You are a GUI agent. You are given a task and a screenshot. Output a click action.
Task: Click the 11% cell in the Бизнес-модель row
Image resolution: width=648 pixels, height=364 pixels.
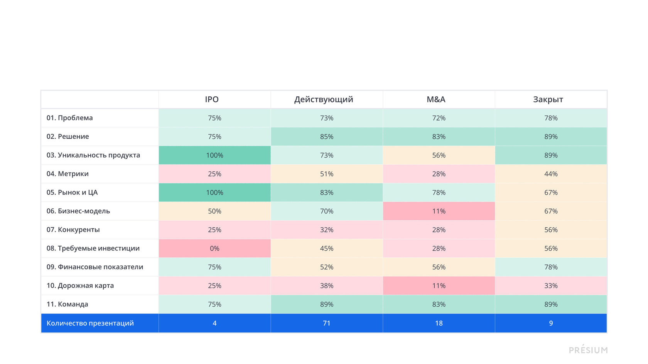pyautogui.click(x=439, y=211)
